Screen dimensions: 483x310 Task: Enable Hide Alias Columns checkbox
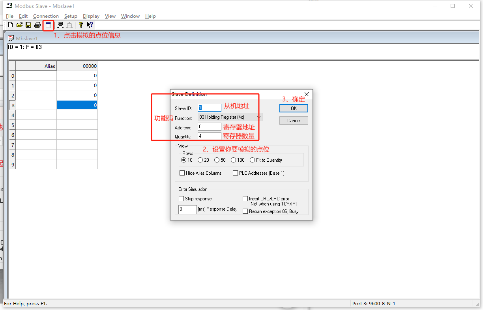[182, 173]
